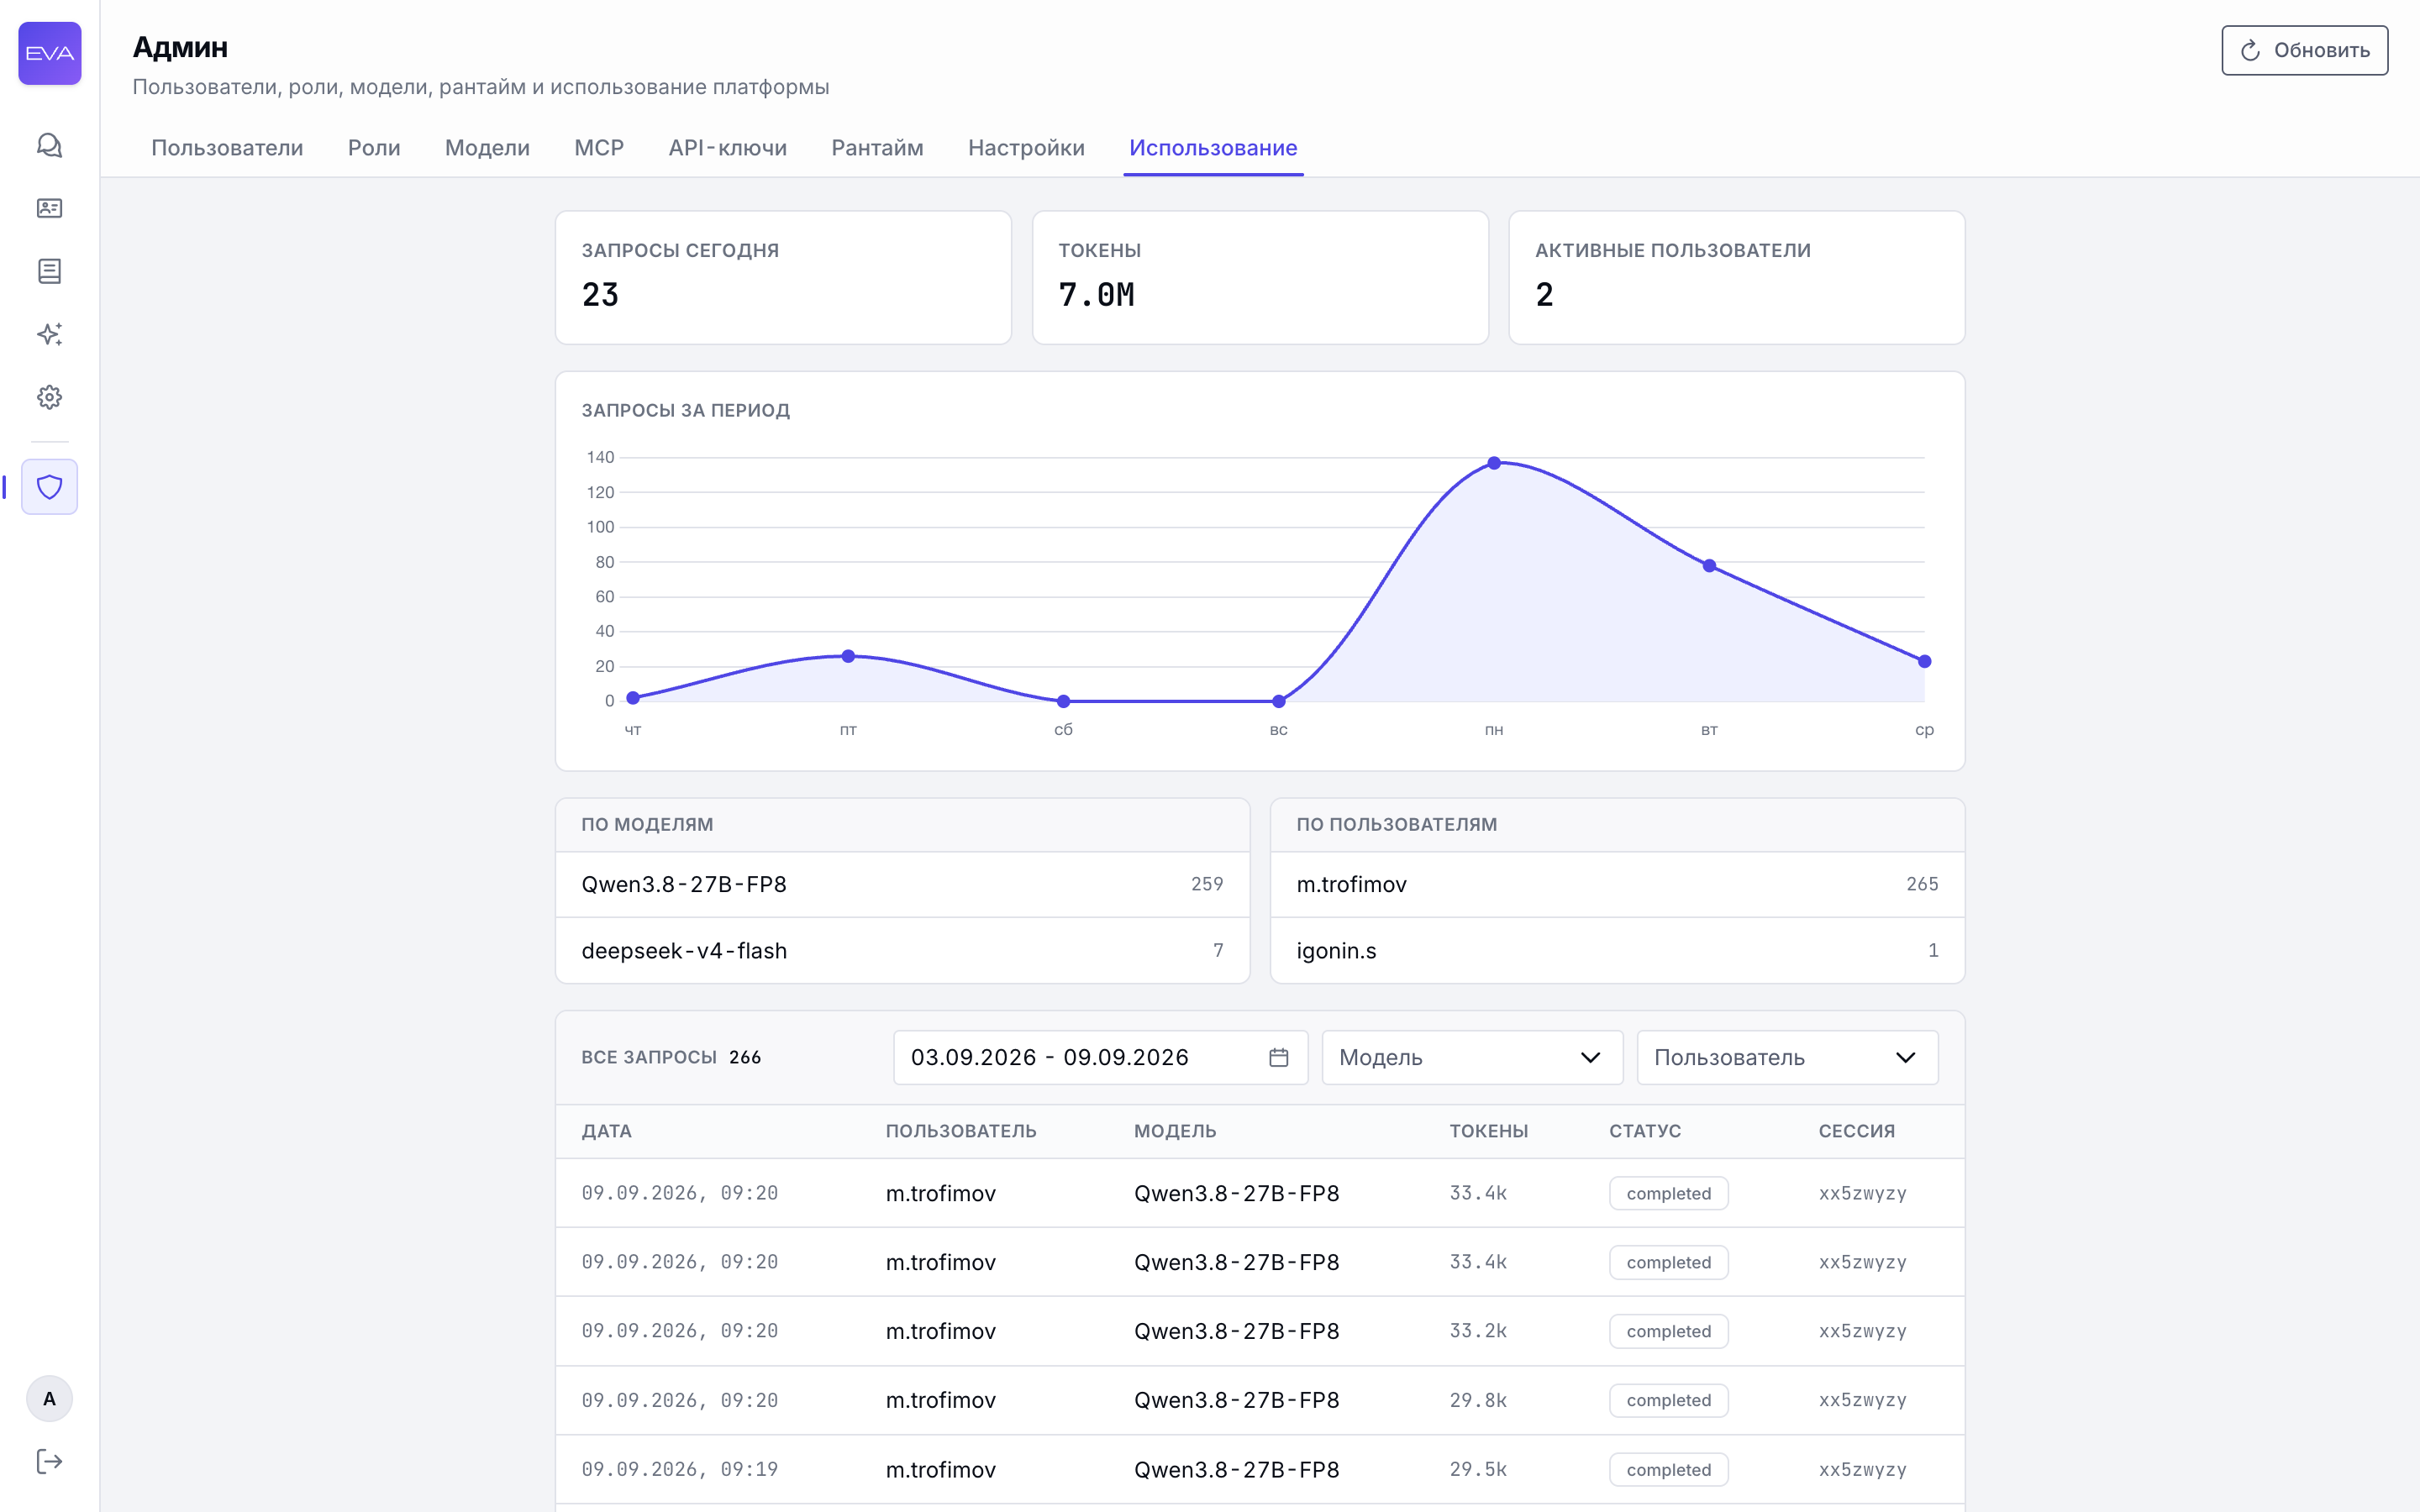
Task: Open the Модель filter dropdown
Action: 1472,1057
